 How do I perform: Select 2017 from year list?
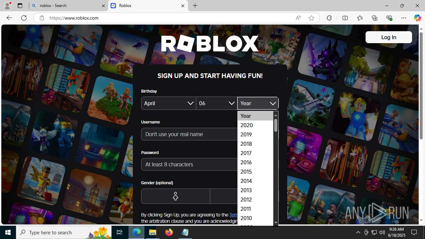point(255,153)
